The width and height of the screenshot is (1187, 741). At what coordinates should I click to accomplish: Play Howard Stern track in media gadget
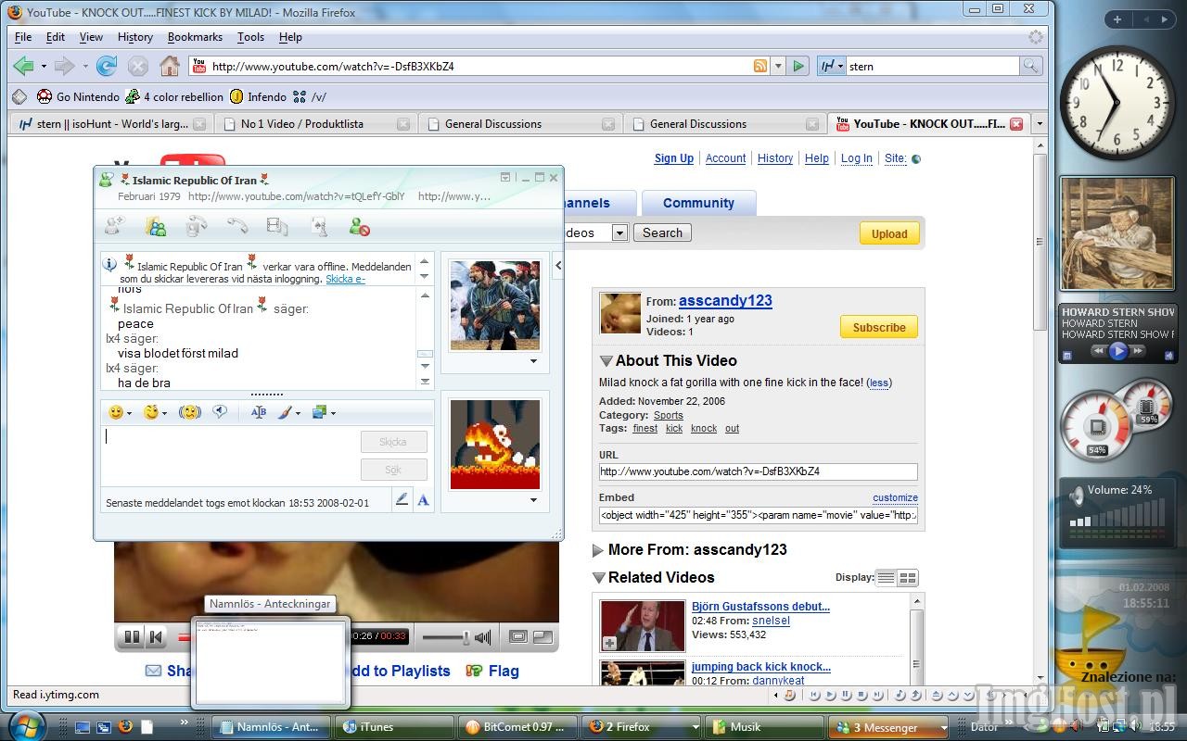point(1117,351)
